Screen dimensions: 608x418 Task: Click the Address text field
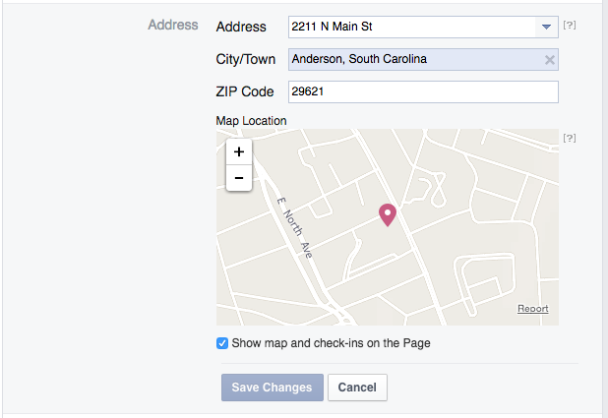(412, 27)
